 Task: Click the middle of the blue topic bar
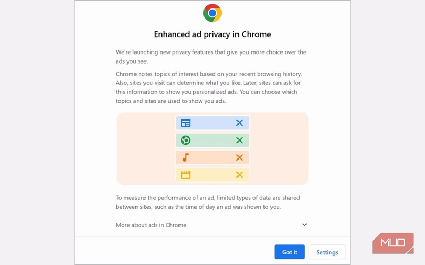tap(212, 123)
